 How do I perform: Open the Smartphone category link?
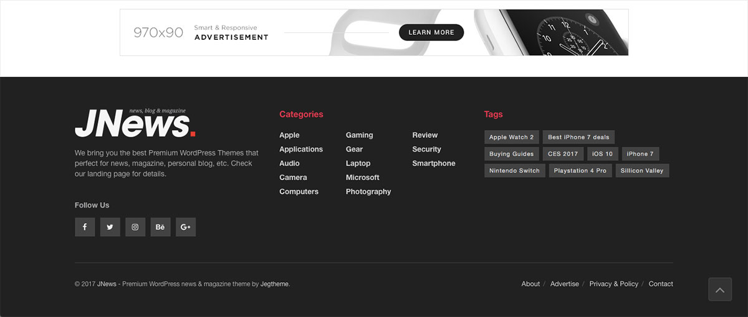pos(433,163)
